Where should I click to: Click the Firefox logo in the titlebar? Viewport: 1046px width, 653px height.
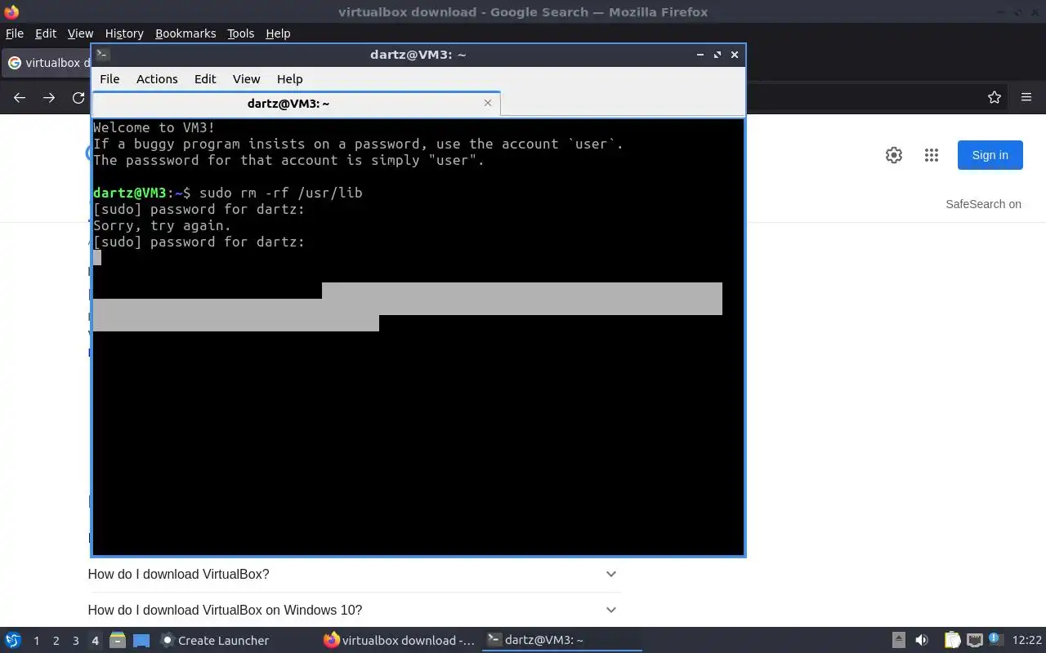11,11
